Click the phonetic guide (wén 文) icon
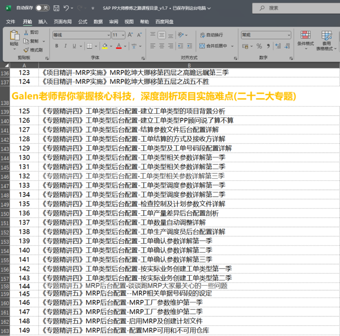This screenshot has height=336, width=340. [x=134, y=46]
